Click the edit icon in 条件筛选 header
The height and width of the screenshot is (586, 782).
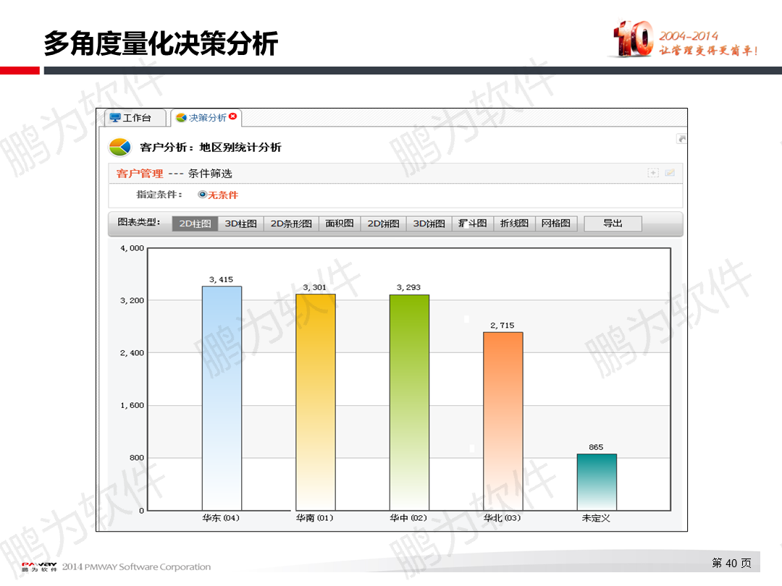[670, 173]
